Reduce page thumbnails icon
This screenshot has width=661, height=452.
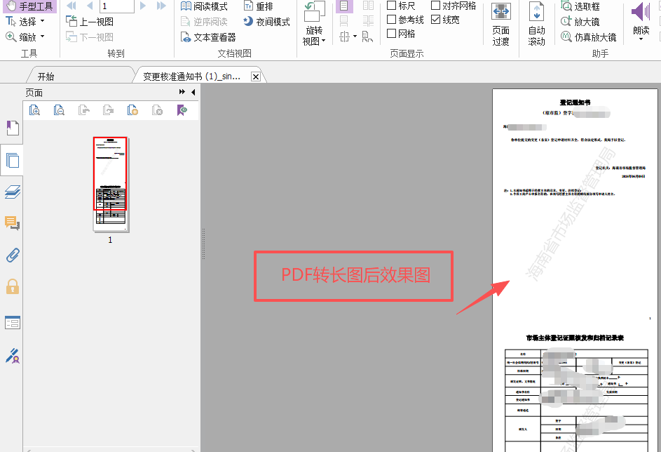59,110
